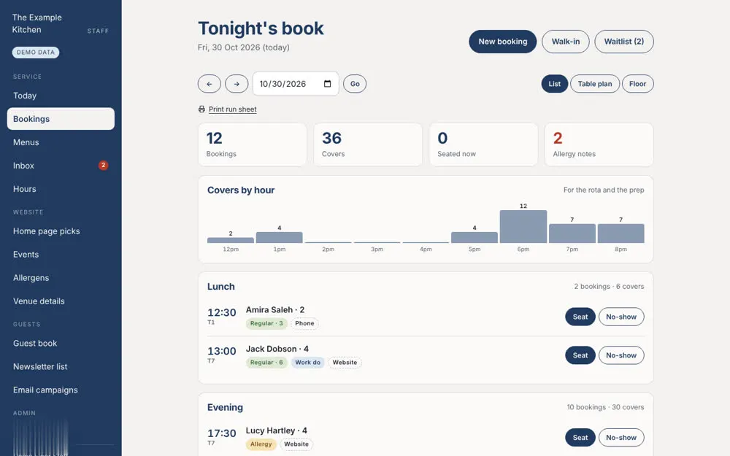This screenshot has width=730, height=456.
Task: Go to next day arrow button
Action: pos(237,84)
